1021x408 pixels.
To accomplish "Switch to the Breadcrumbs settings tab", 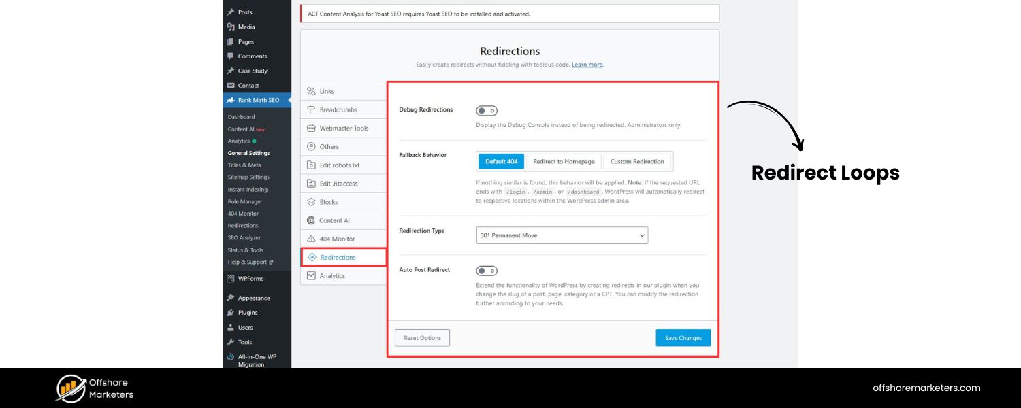I will [x=338, y=110].
